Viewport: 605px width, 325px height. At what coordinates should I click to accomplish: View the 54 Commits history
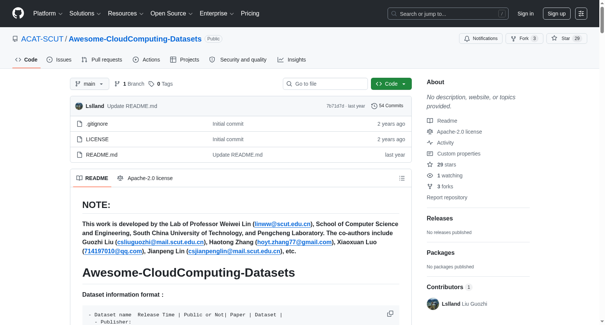point(387,106)
